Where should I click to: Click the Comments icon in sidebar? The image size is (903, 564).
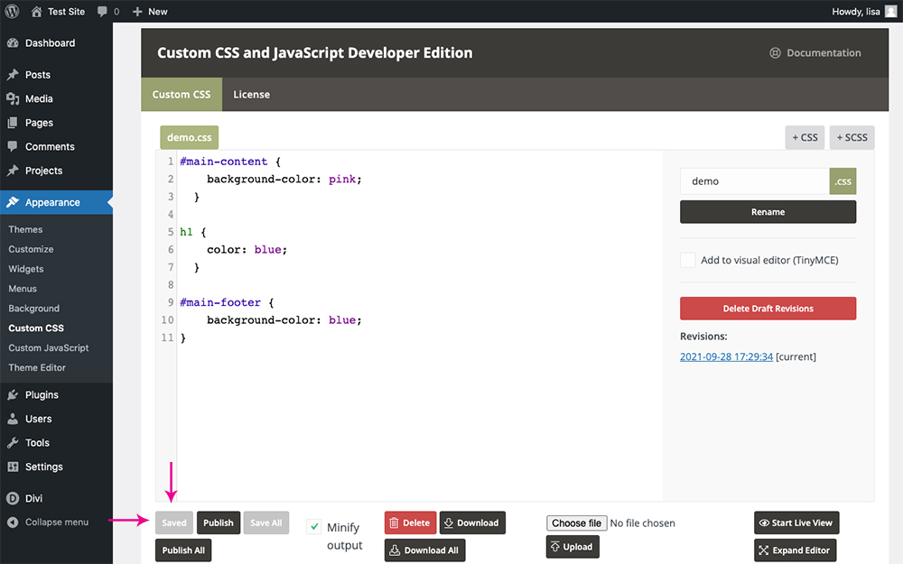[x=13, y=146]
